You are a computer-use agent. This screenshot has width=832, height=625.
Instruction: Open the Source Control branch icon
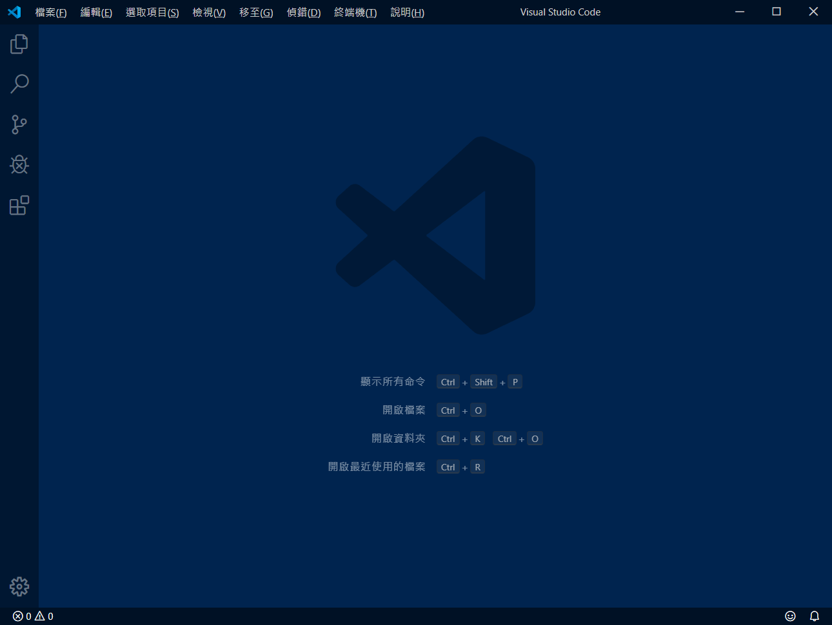(x=19, y=124)
